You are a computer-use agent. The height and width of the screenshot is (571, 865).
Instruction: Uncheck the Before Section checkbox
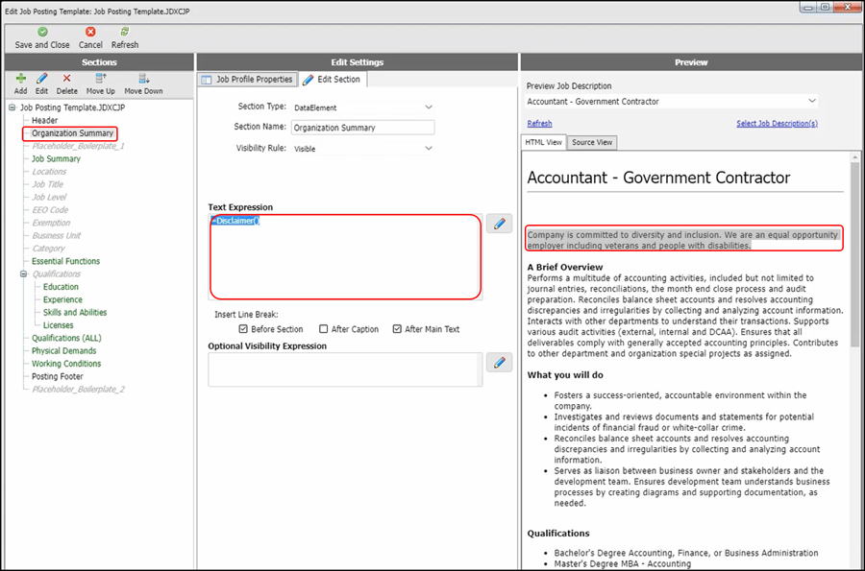pos(243,329)
